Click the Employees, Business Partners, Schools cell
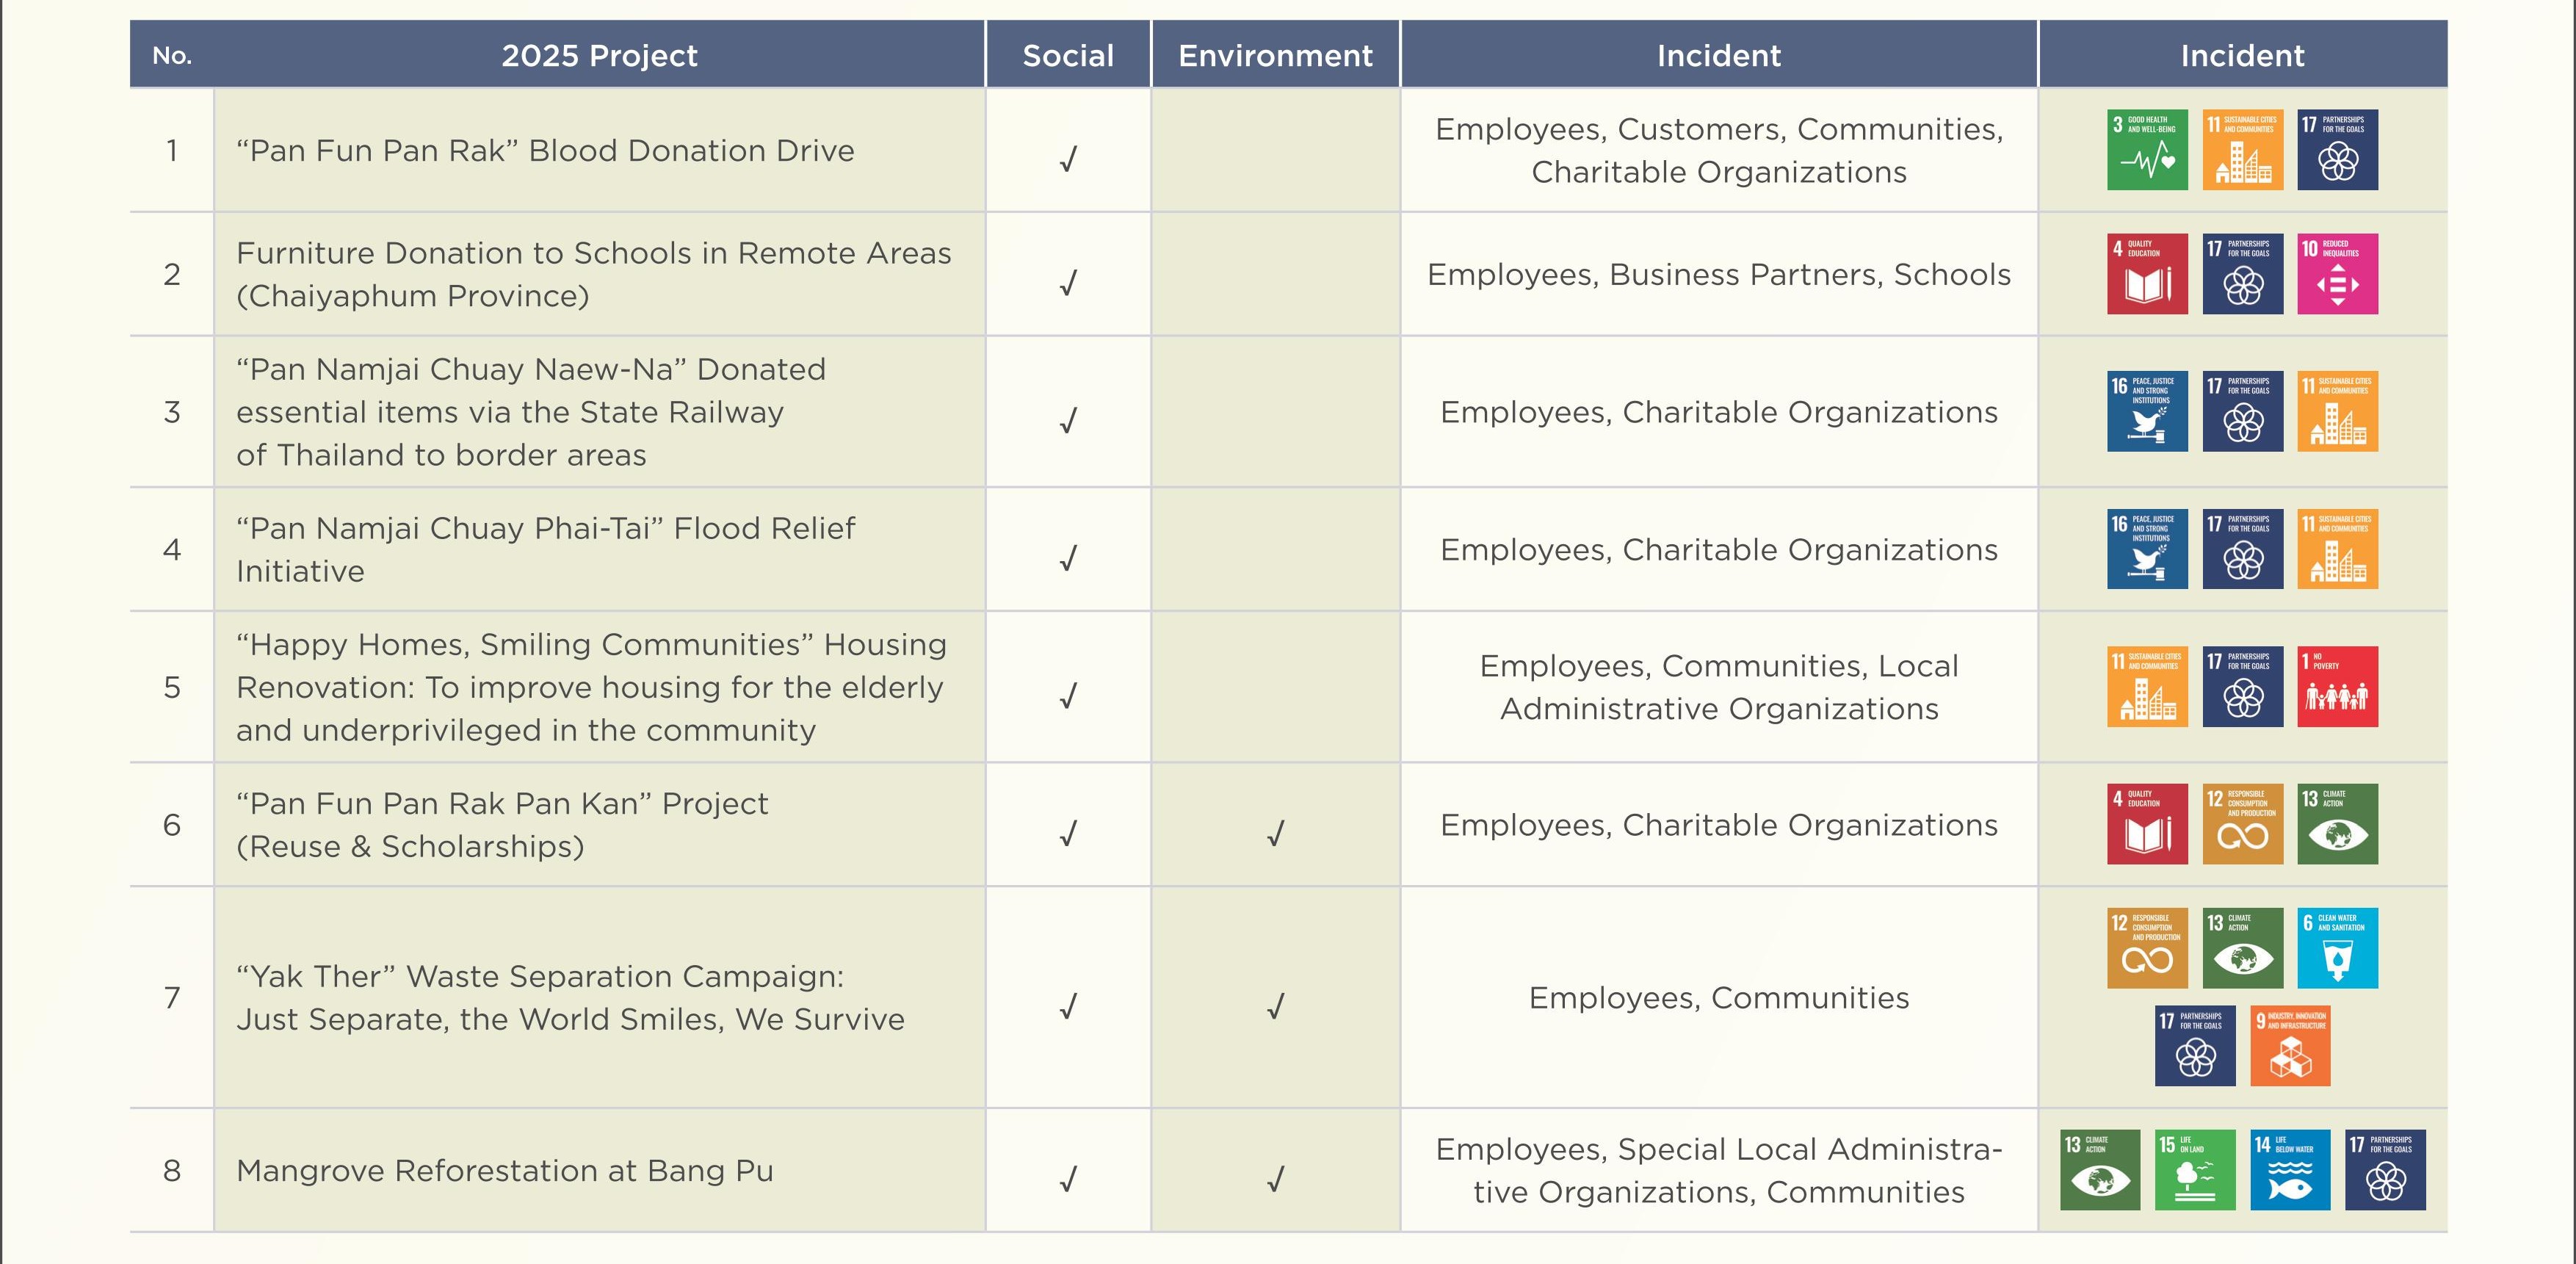This screenshot has width=2576, height=1264. click(x=1719, y=274)
